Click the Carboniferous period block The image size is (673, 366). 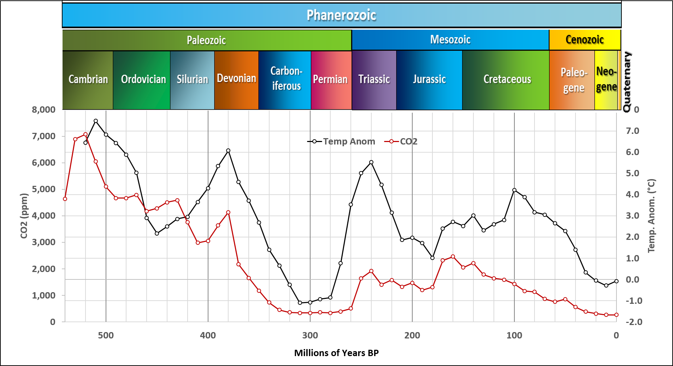click(285, 80)
